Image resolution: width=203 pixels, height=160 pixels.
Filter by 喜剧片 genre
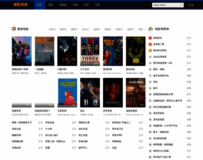click(63, 29)
